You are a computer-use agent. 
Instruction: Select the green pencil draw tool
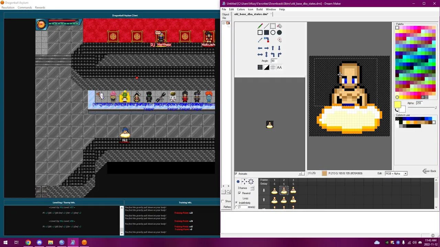(260, 26)
